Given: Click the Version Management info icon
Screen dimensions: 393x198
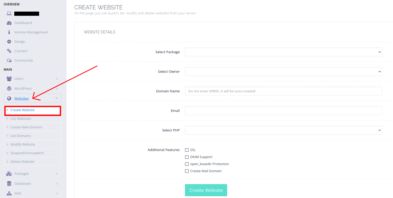Looking at the screenshot, I should (x=9, y=32).
